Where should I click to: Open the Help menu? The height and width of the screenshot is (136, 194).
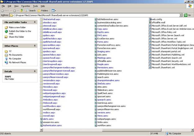point(43,6)
